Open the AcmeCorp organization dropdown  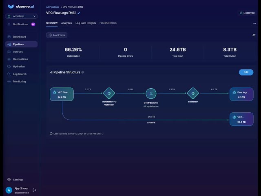point(21,16)
